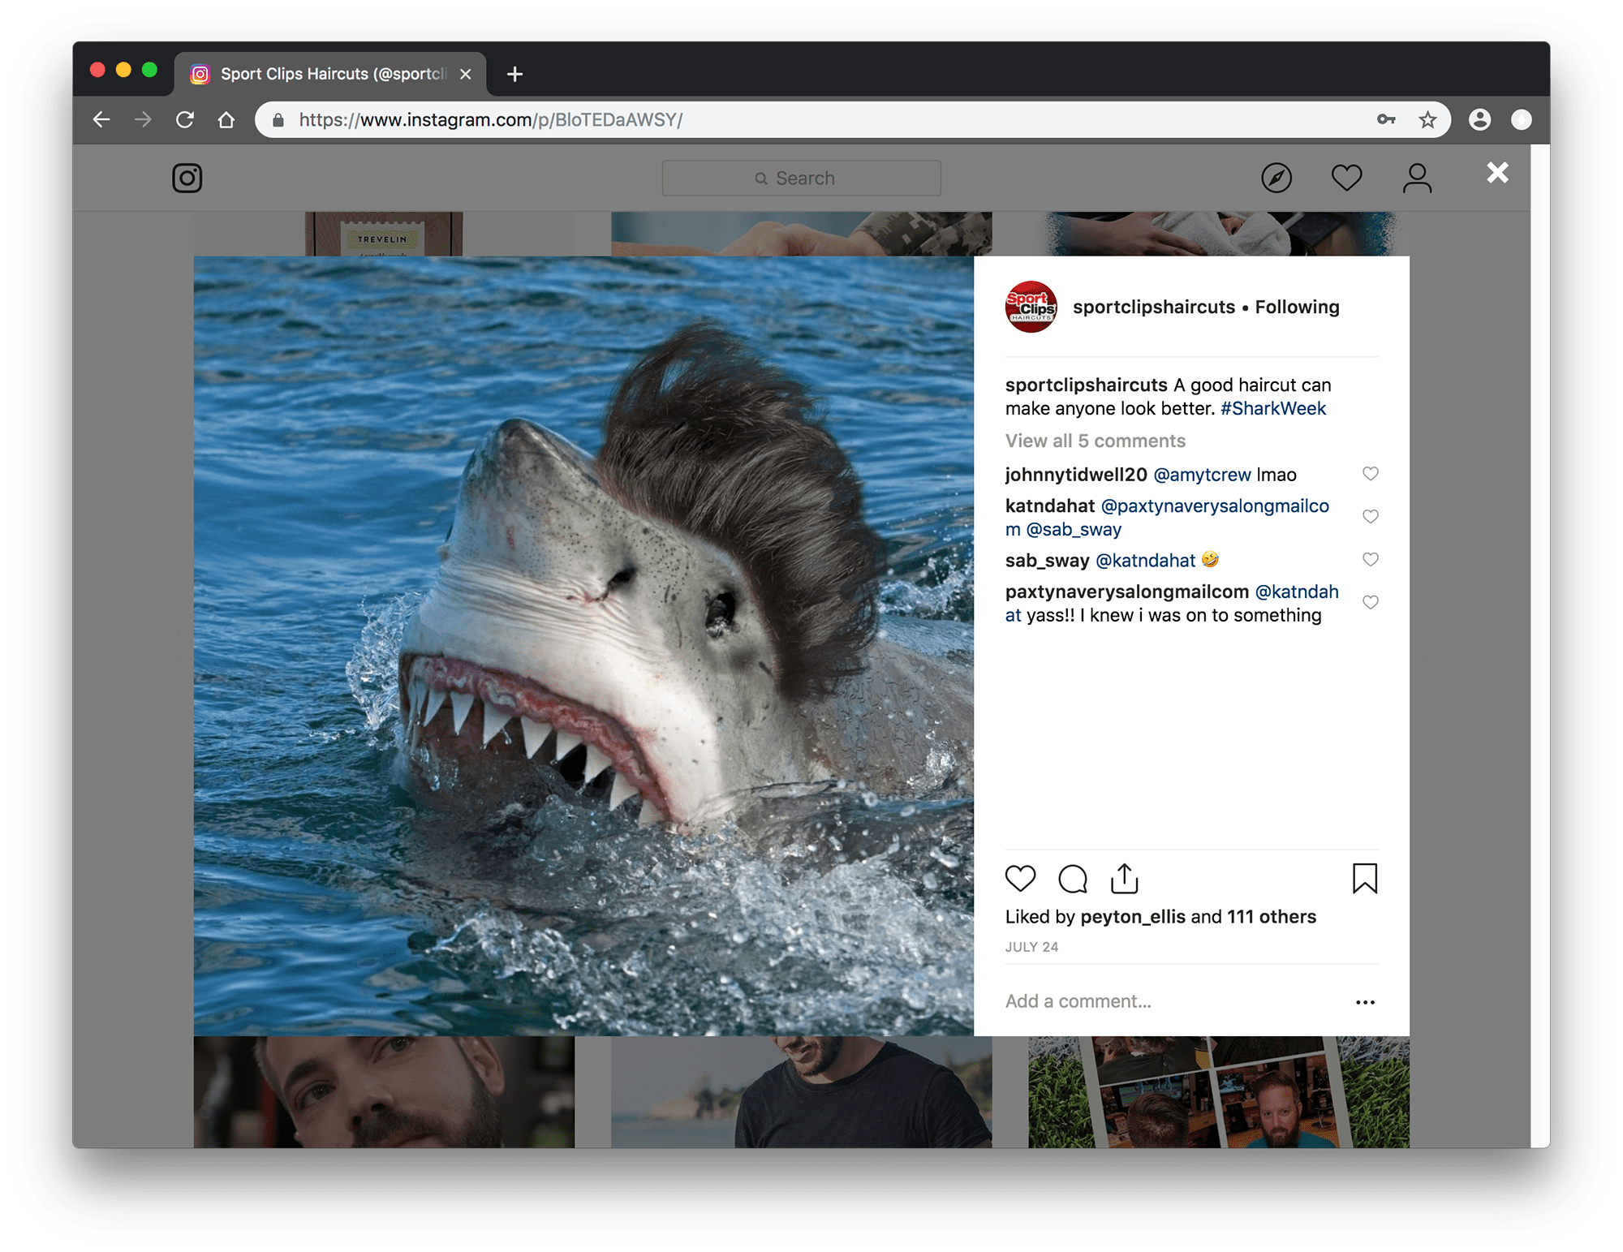The height and width of the screenshot is (1252, 1623).
Task: Open the @amytcrew mention
Action: (x=1202, y=475)
